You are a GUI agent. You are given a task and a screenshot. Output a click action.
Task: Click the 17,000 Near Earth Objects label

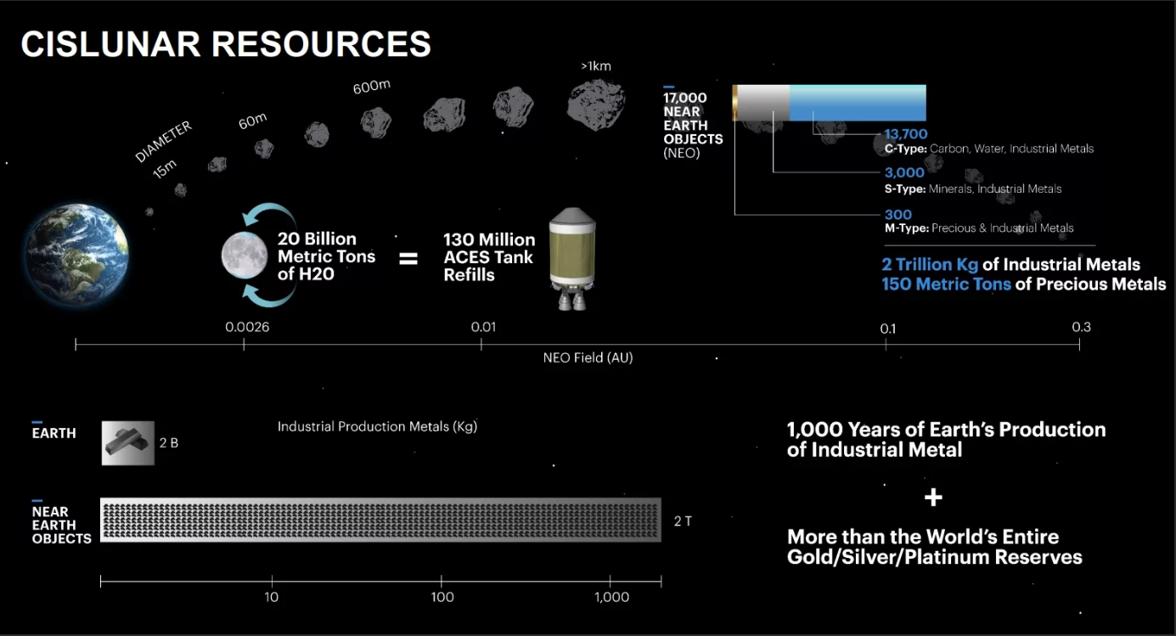[x=693, y=125]
